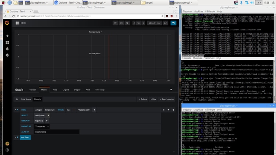
Task: Click the Create plus icon in the sidebar
Action: [x=7, y=36]
